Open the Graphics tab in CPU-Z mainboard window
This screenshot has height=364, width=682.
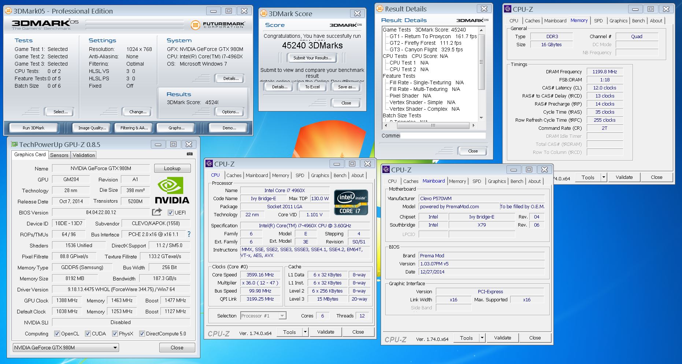pyautogui.click(x=497, y=181)
